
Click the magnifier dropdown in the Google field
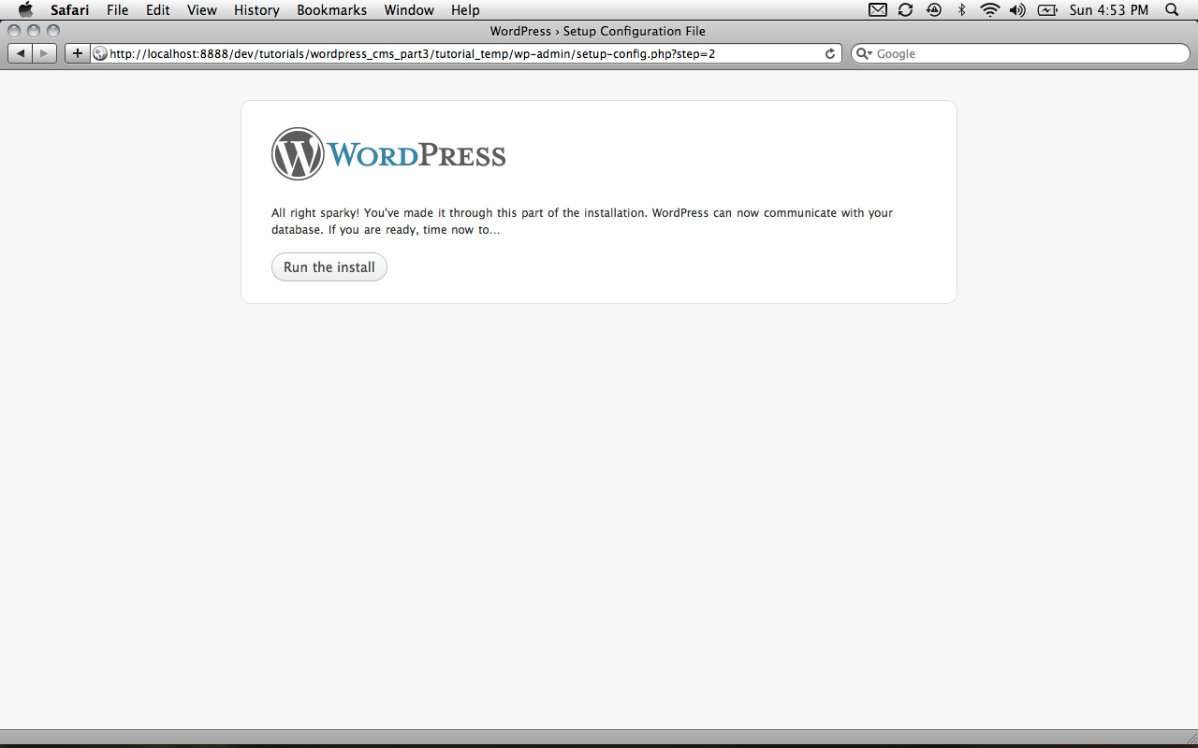coord(865,54)
